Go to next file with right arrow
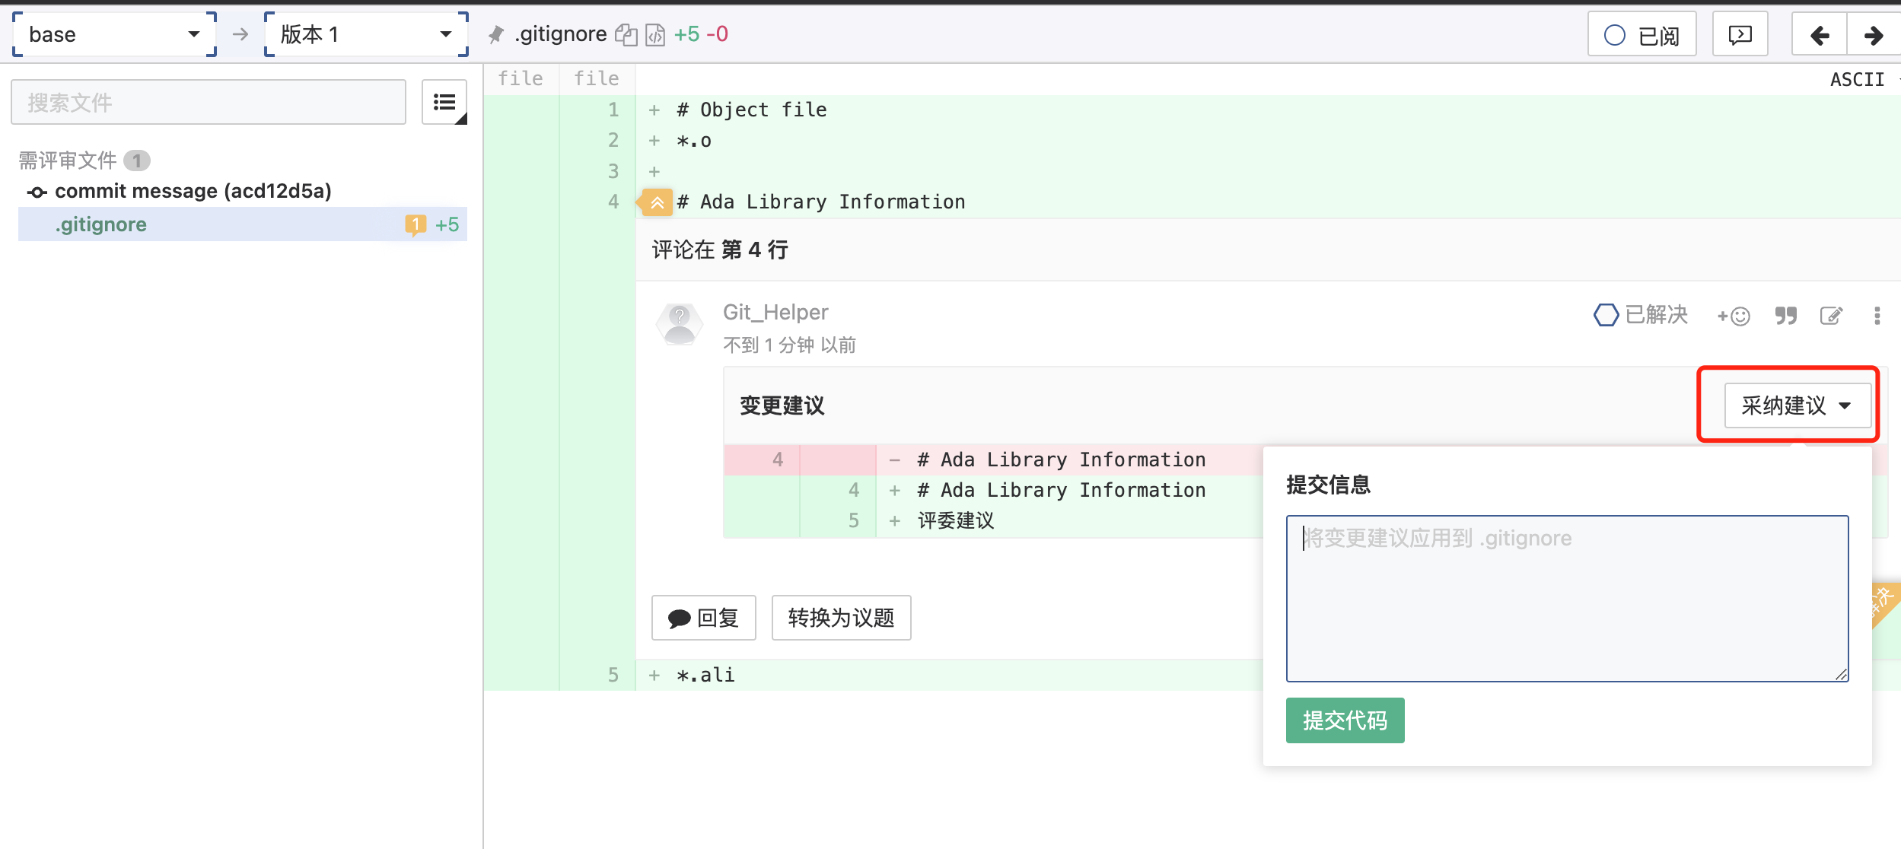Image resolution: width=1901 pixels, height=849 pixels. [x=1873, y=35]
